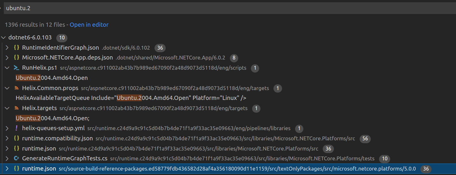456x175 pixels.
Task: Expand RuntimeIdentifierGraph.json results
Action: pyautogui.click(x=7, y=48)
